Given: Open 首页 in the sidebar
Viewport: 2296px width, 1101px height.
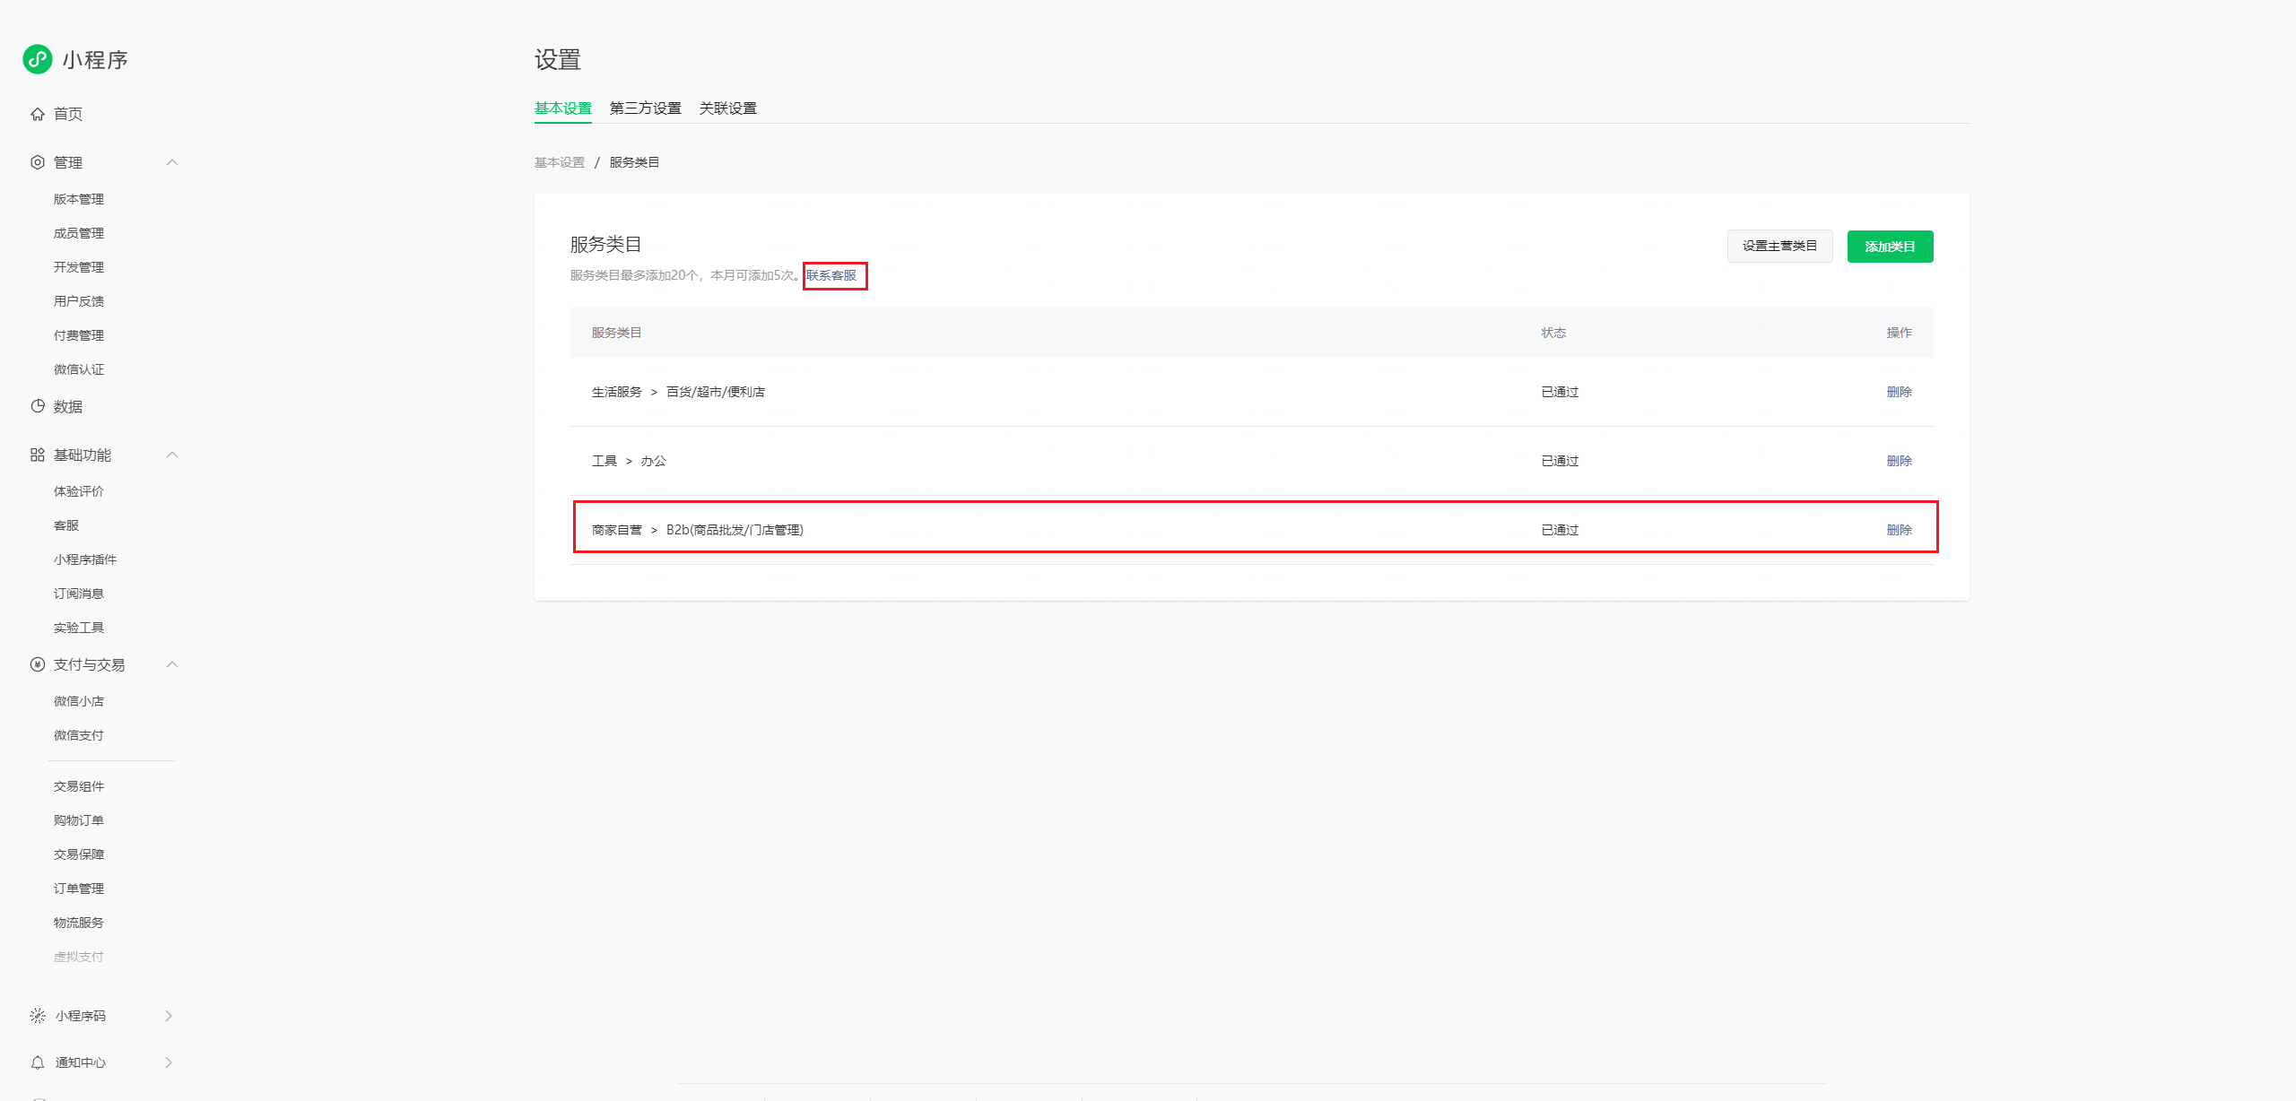Looking at the screenshot, I should [x=68, y=114].
